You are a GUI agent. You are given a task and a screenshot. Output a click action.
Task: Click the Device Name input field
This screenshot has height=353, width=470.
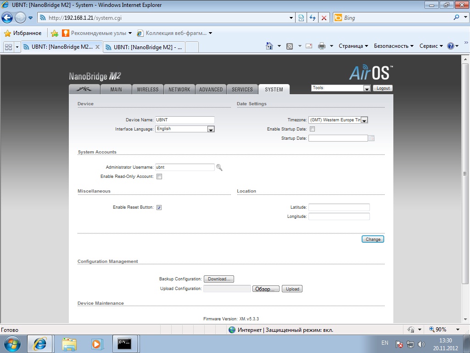click(185, 120)
